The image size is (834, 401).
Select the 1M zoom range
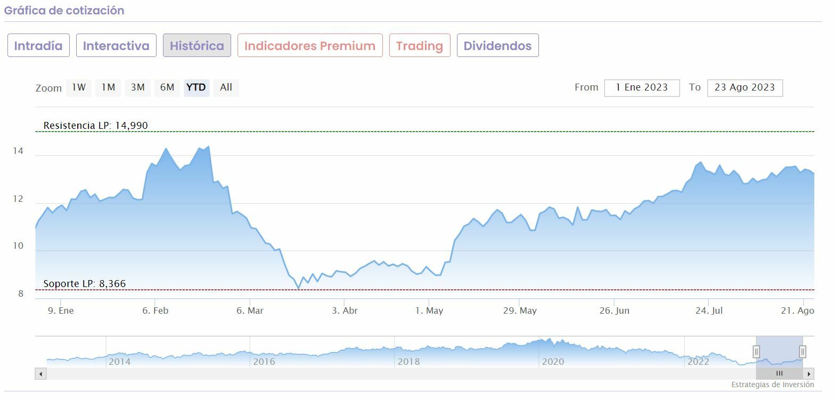[x=108, y=87]
